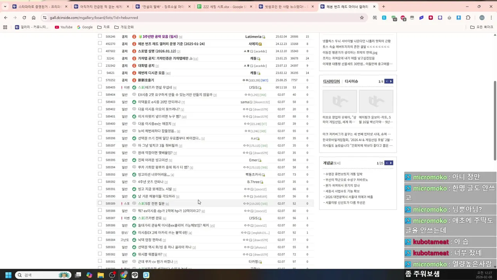This screenshot has width=497, height=280.
Task: Expand the 게임,만화 bookmark folder
Action: [x=124, y=27]
